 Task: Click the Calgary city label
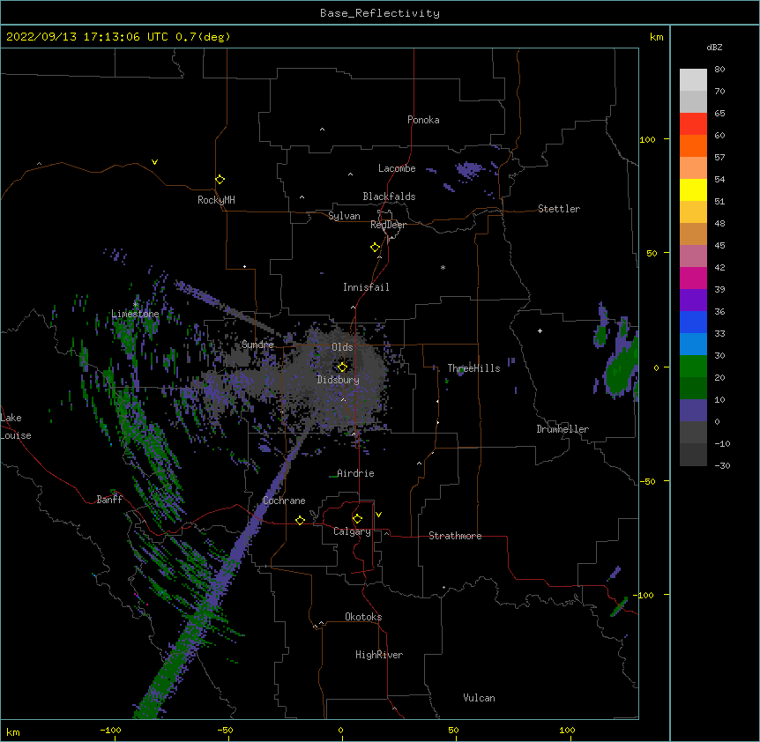[352, 531]
